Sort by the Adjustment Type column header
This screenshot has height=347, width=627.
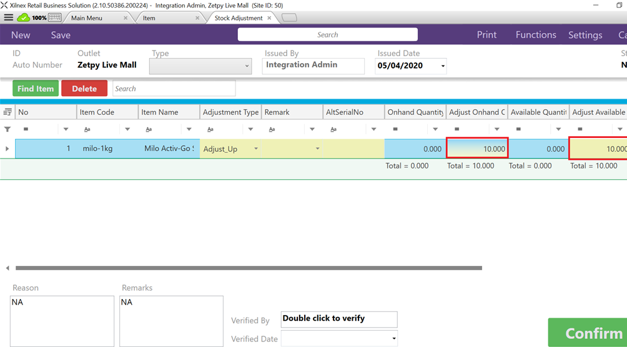click(x=230, y=112)
